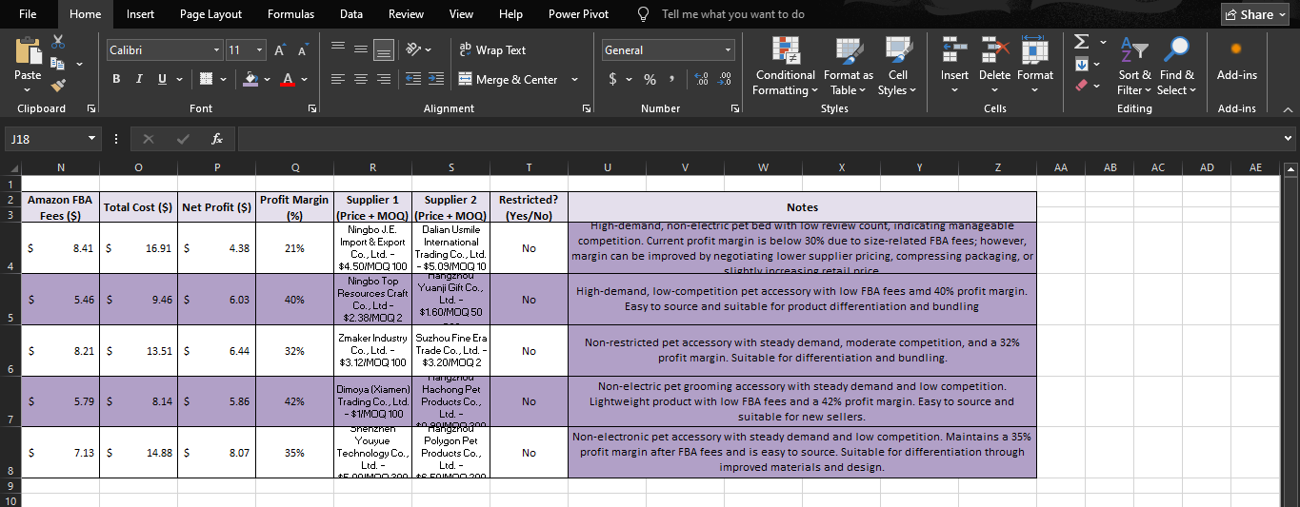Open Find & Select menu
The image size is (1300, 507).
tap(1177, 66)
